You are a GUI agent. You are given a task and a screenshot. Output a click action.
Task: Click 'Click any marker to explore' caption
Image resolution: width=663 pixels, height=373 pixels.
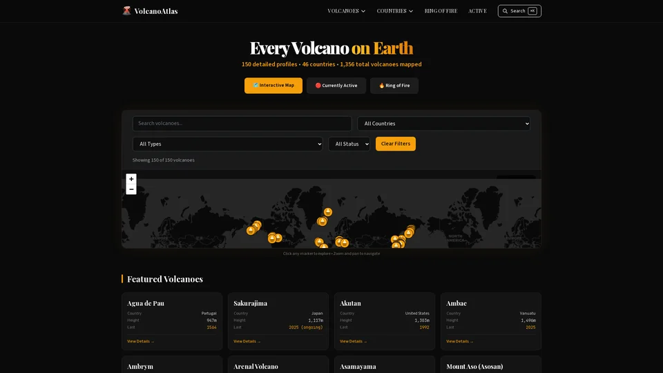pyautogui.click(x=331, y=254)
